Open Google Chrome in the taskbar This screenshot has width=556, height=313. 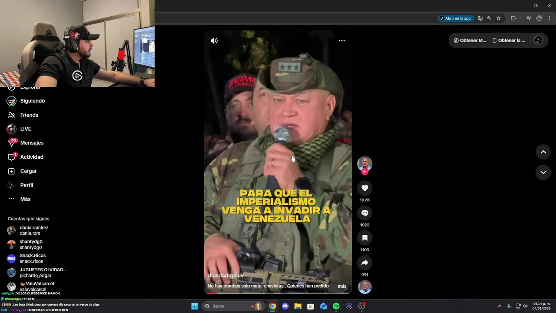click(x=272, y=306)
